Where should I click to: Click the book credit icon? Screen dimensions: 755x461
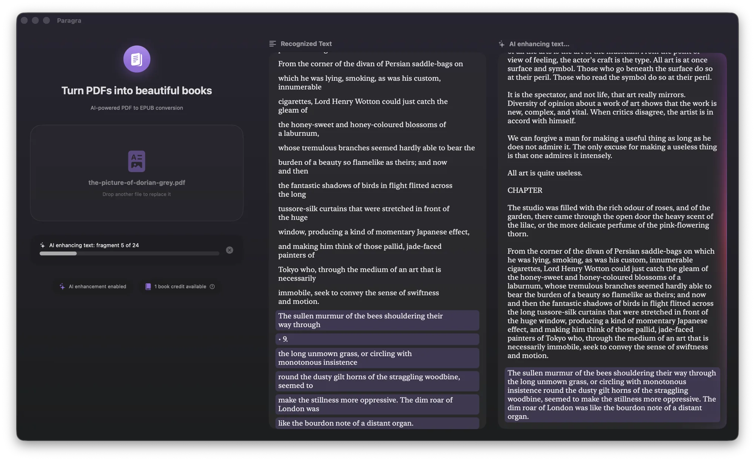tap(148, 286)
